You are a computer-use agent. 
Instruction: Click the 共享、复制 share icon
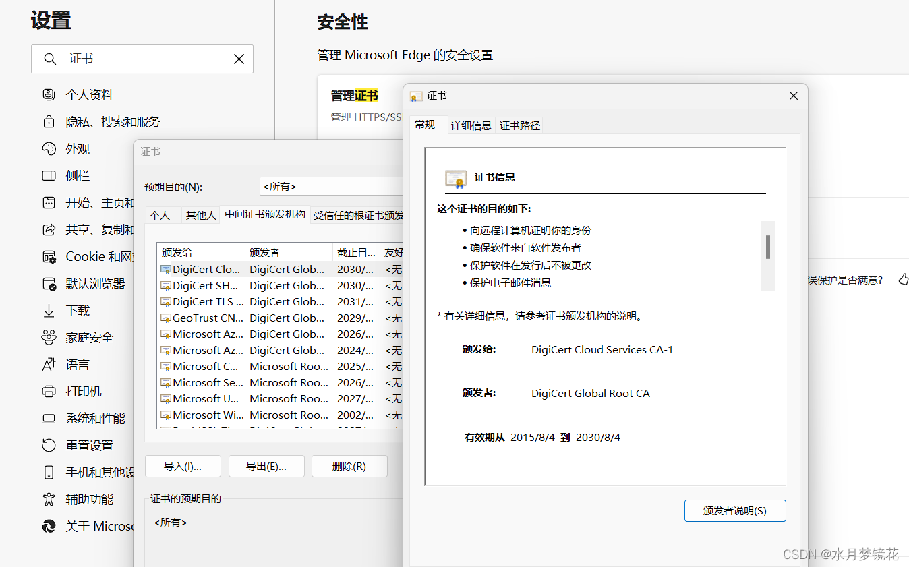point(49,230)
